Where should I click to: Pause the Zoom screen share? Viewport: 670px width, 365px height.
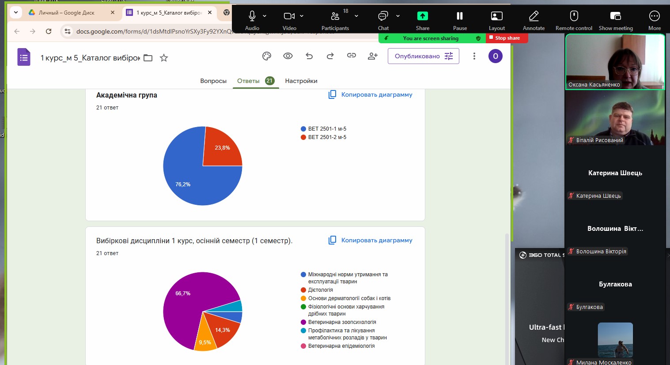click(x=460, y=20)
